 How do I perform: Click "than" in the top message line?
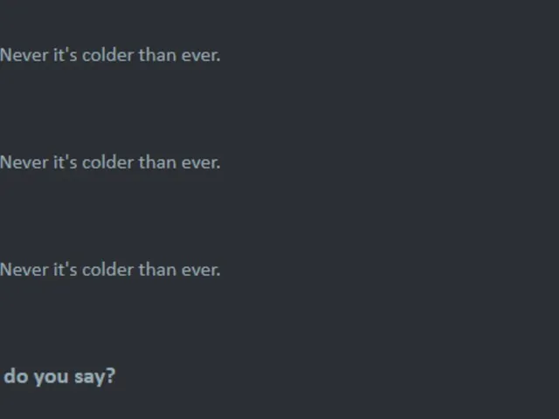157,55
